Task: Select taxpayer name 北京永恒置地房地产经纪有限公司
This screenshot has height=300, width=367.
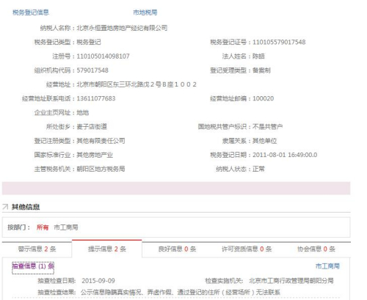Action: [122, 28]
